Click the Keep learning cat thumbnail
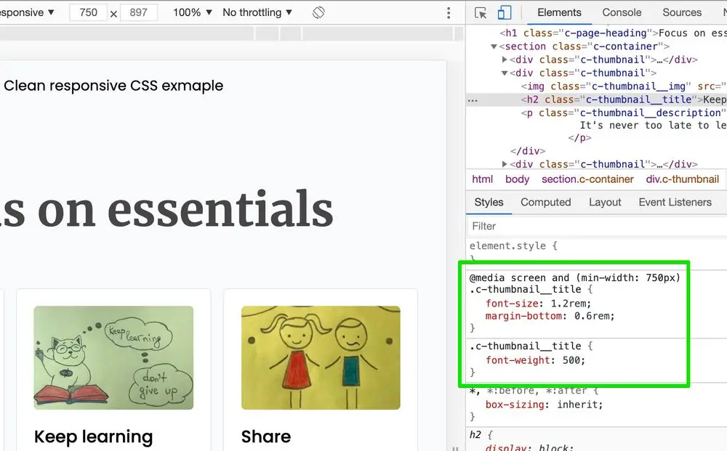This screenshot has width=727, height=451. coord(113,357)
